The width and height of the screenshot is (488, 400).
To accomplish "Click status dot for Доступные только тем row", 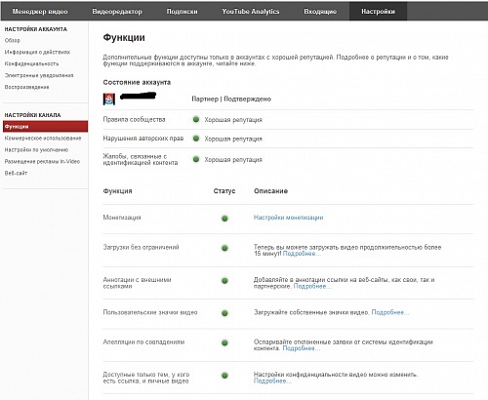I will tap(224, 376).
